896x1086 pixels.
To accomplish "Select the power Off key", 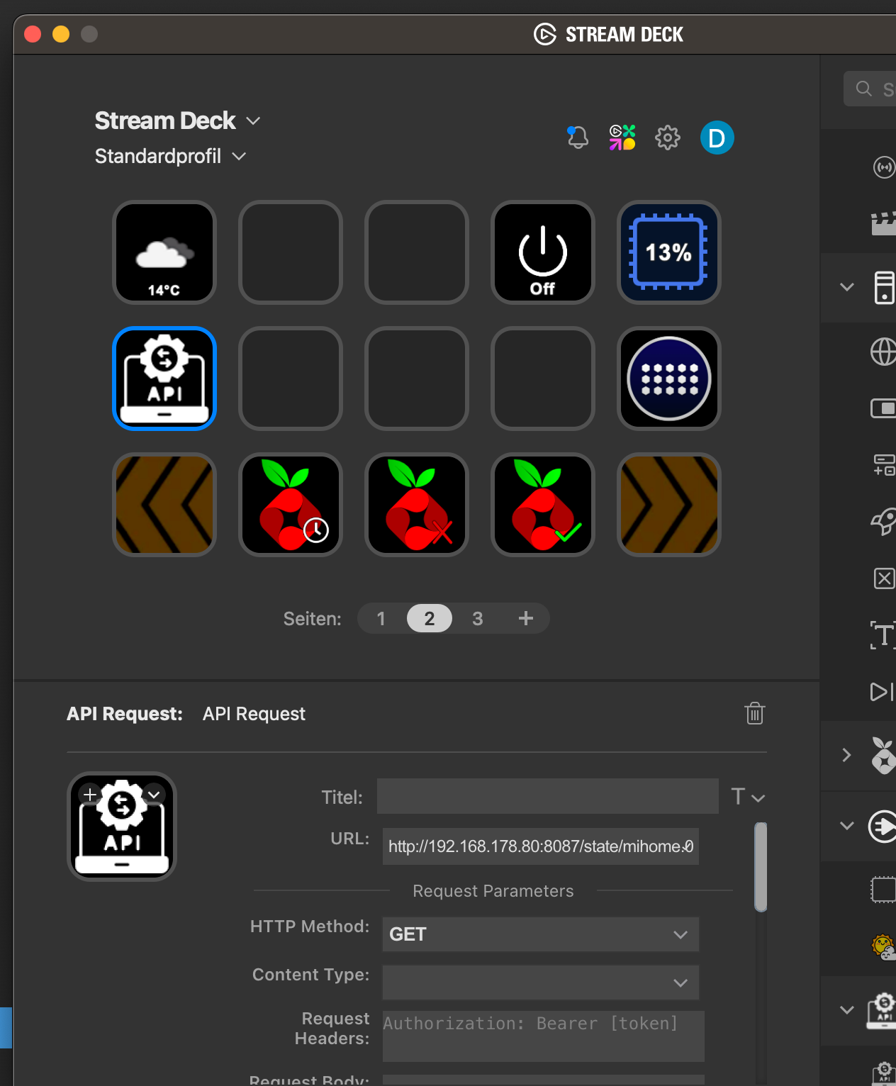I will tap(543, 252).
